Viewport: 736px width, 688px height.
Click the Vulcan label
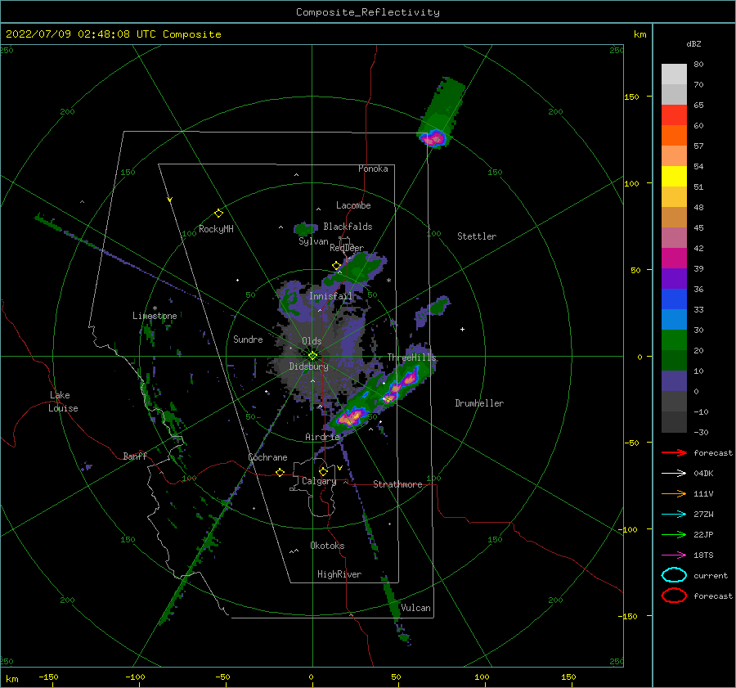[x=415, y=608]
